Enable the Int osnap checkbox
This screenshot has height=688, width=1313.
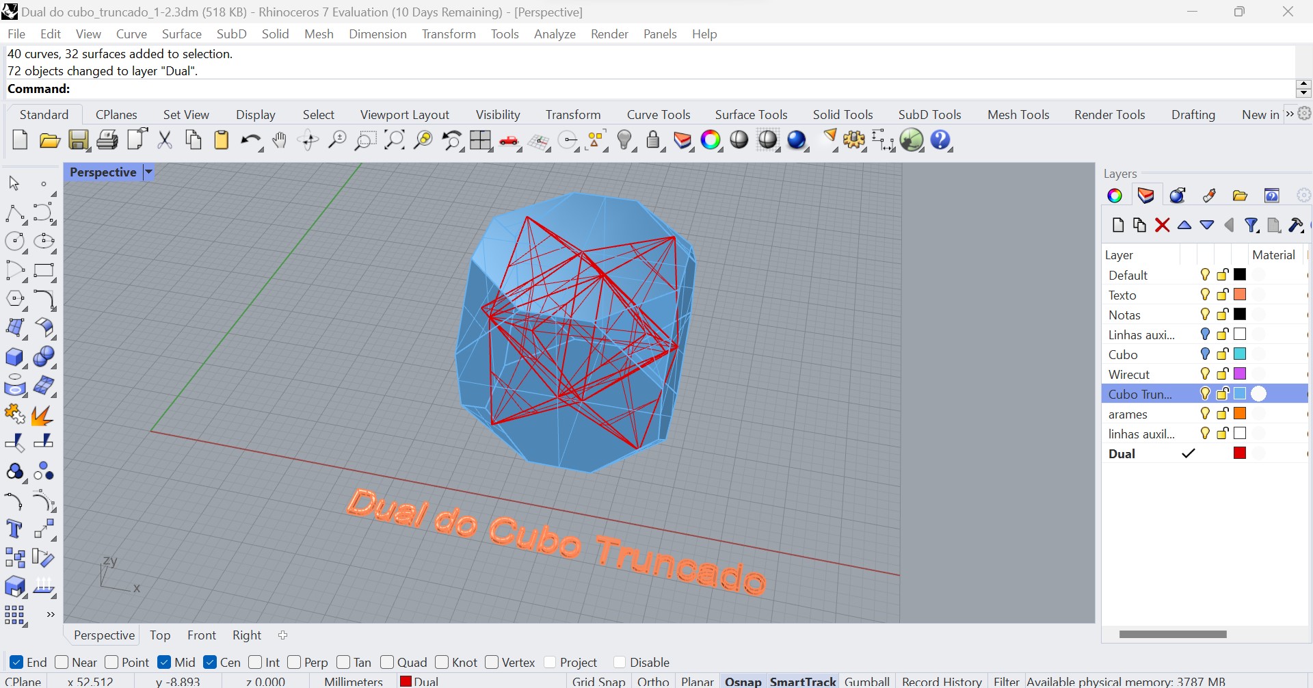(x=255, y=662)
